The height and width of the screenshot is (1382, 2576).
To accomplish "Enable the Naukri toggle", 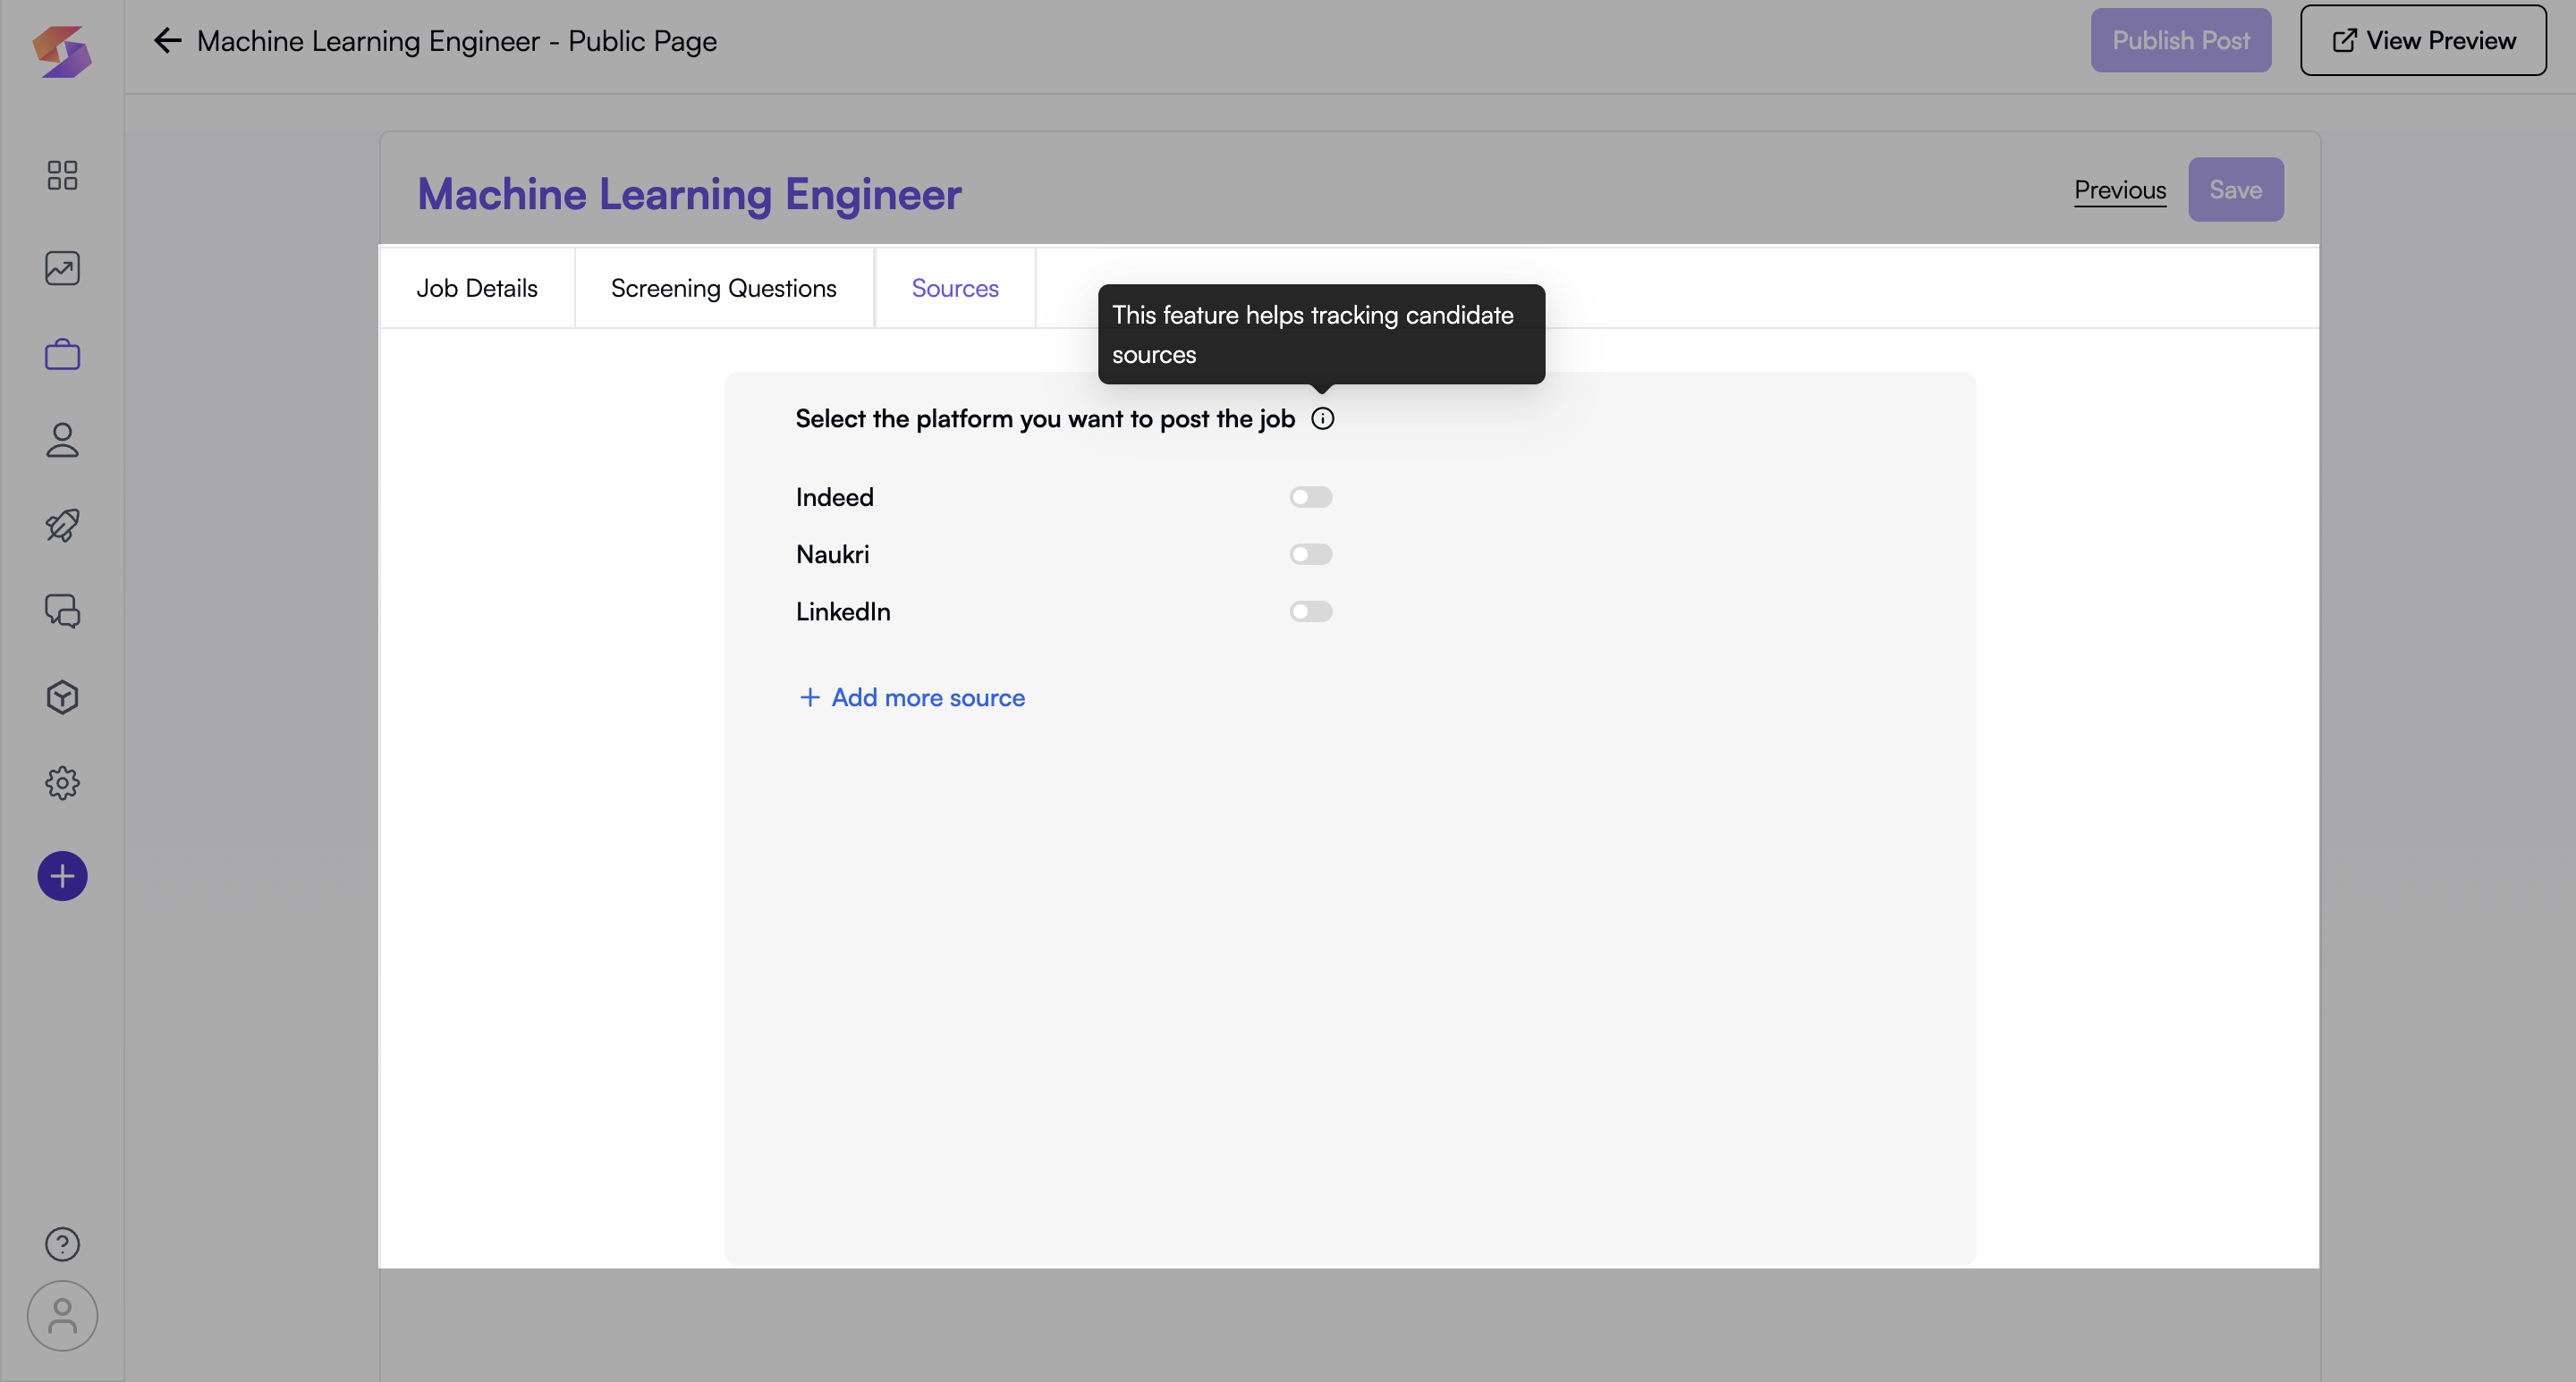I will tap(1310, 554).
